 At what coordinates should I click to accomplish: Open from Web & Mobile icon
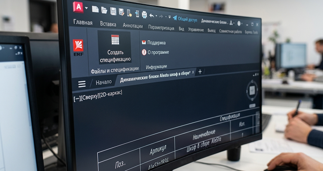tap(129, 13)
